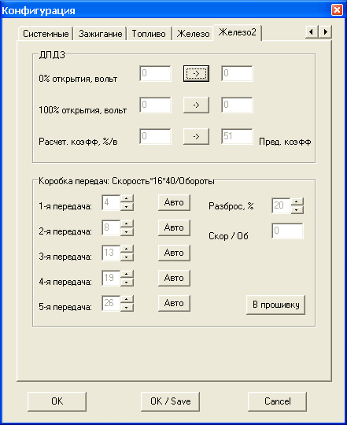Decrease 5-я передача spinner value

(x=127, y=308)
